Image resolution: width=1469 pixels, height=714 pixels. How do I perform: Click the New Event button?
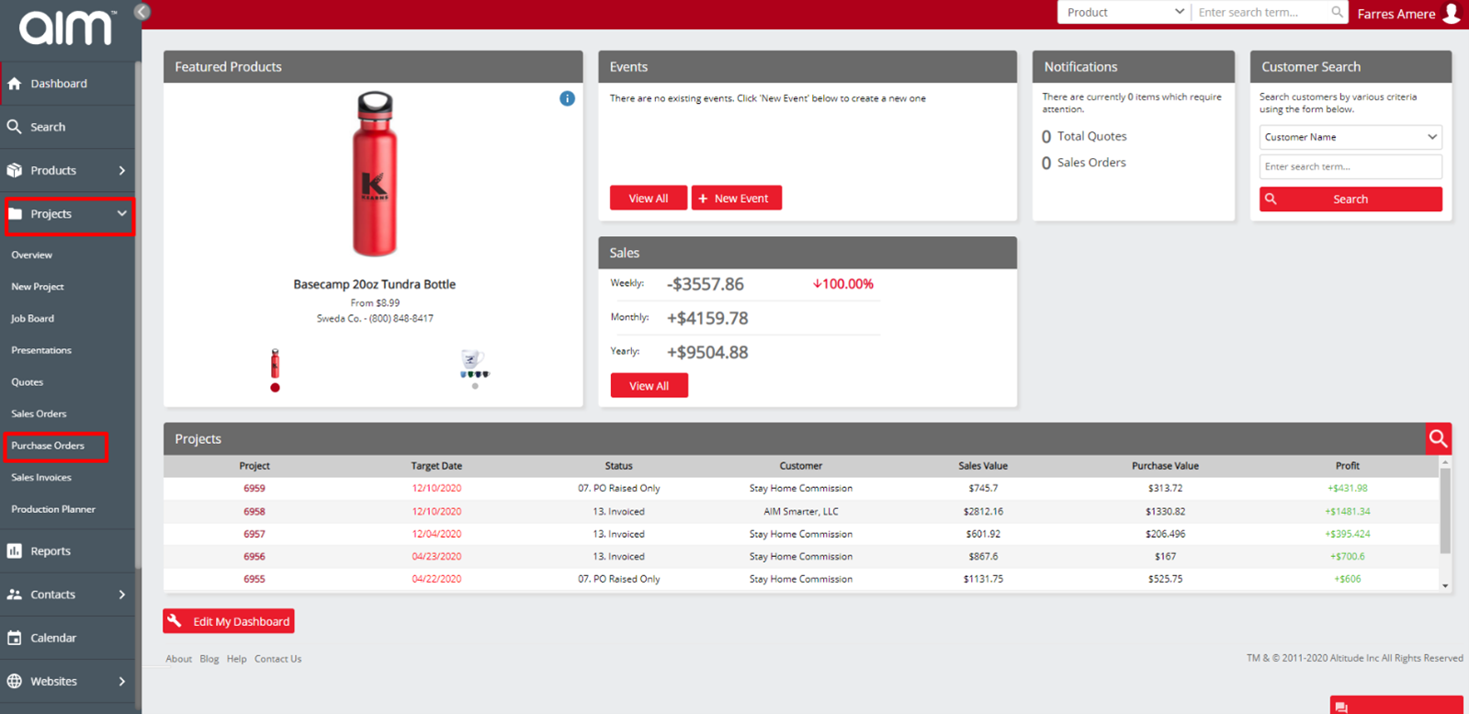737,198
